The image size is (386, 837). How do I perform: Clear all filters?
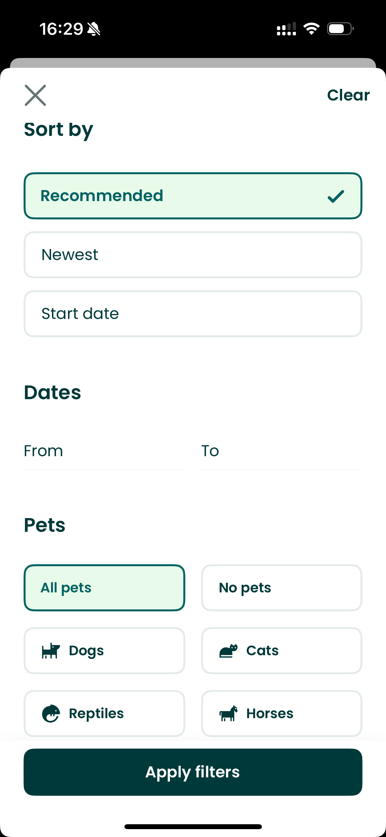coord(348,95)
